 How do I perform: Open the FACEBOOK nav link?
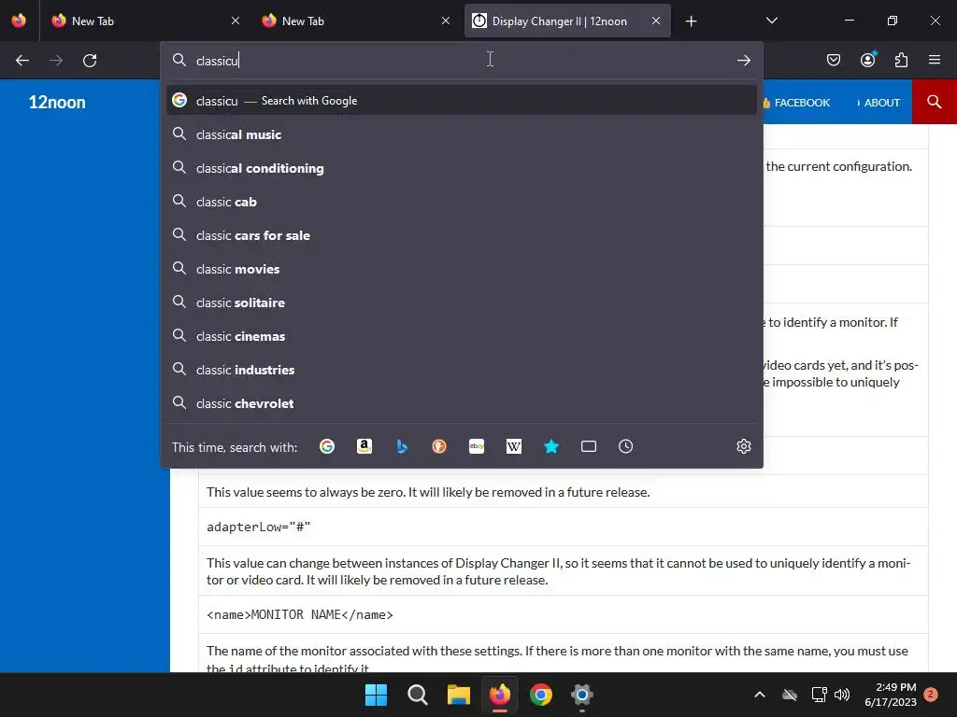point(796,103)
